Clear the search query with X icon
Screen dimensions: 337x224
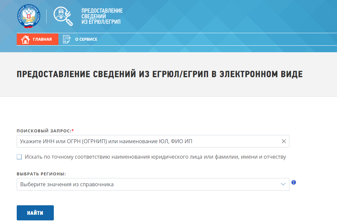(284, 141)
